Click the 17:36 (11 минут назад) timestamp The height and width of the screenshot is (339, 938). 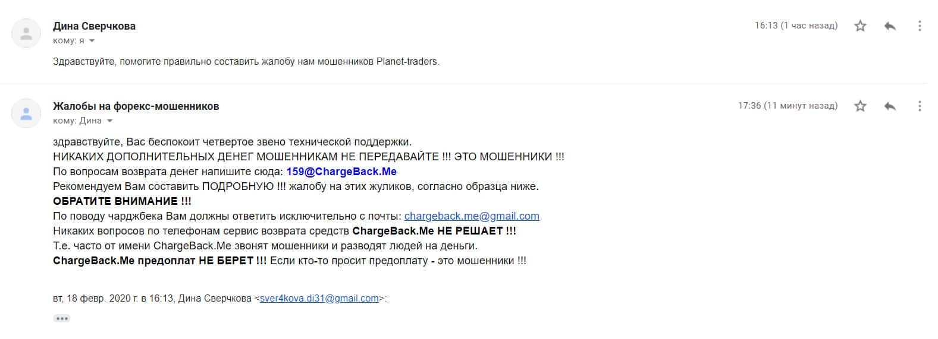(788, 106)
